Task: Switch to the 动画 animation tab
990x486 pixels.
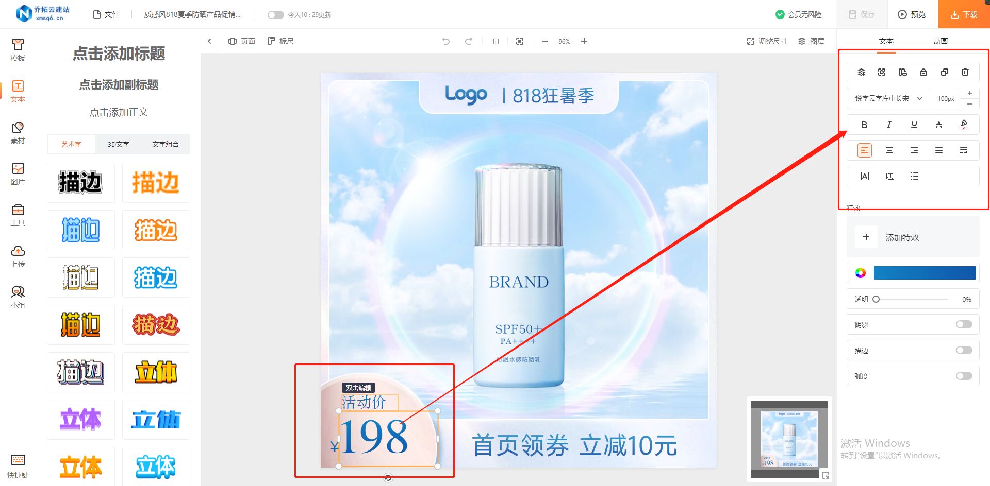Action: [940, 41]
